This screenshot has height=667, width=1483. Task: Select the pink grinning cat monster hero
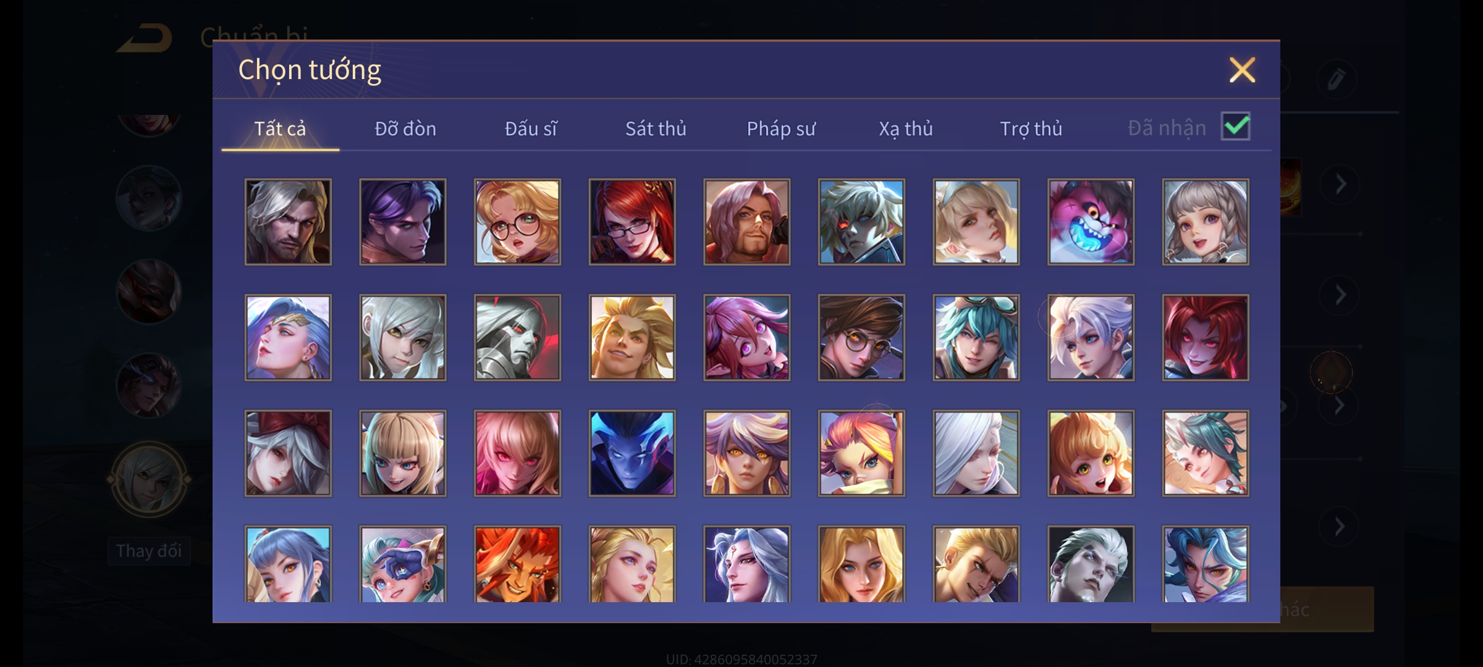point(1091,222)
